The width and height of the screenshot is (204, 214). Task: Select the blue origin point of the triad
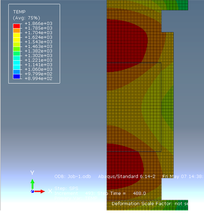32,191
